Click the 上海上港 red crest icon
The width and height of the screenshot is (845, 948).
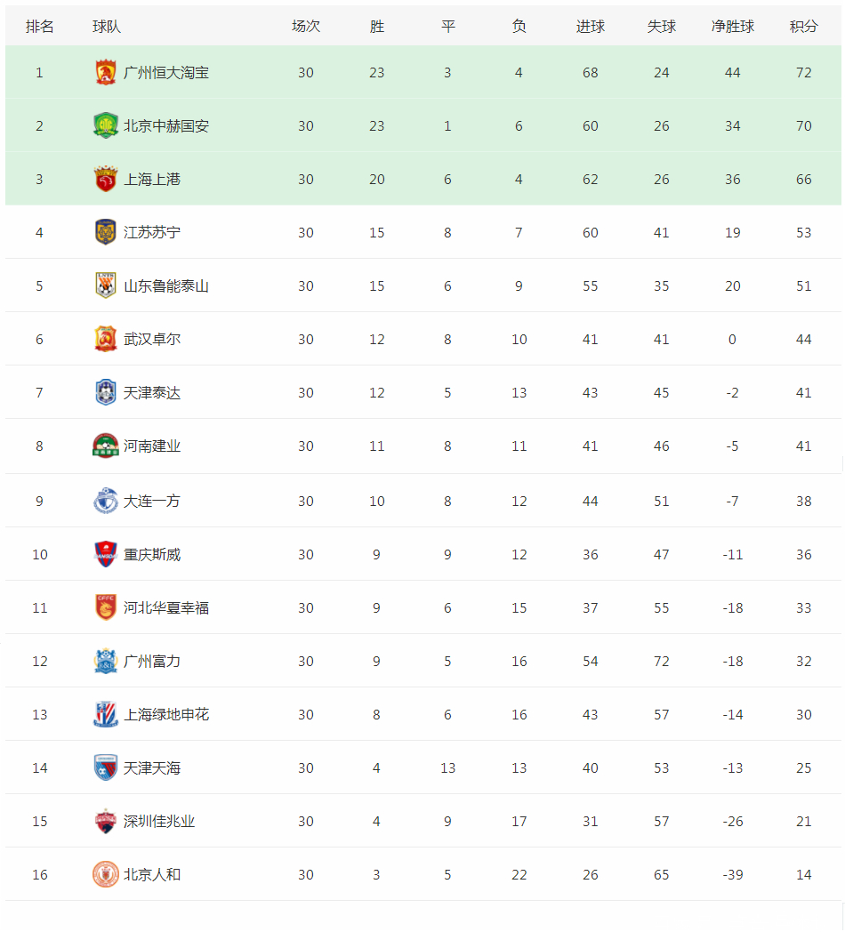[106, 179]
